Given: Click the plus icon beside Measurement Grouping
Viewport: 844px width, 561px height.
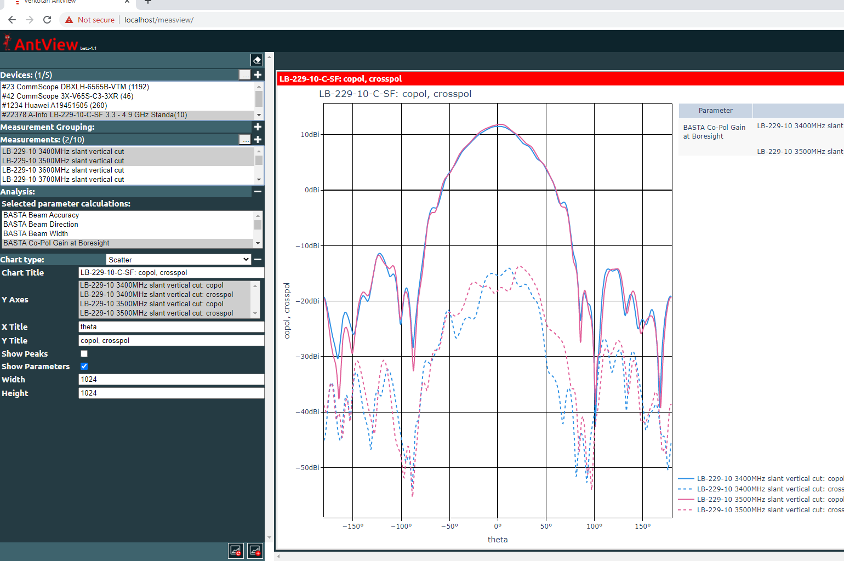Looking at the screenshot, I should coord(258,127).
